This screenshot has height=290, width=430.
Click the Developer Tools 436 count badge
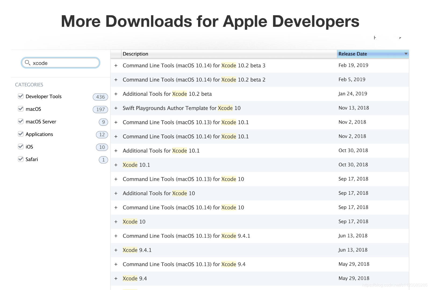[x=100, y=97]
